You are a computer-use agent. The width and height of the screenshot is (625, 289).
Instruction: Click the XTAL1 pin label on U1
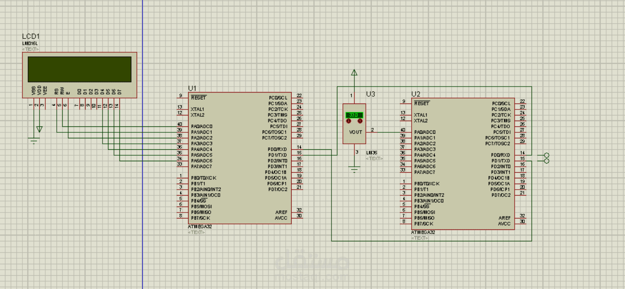197,109
